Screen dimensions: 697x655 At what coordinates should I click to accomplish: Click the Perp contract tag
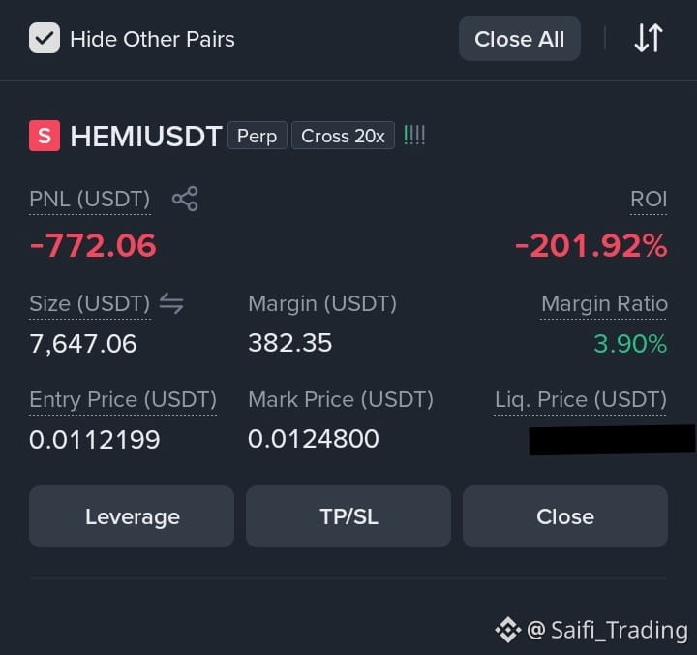(x=257, y=136)
